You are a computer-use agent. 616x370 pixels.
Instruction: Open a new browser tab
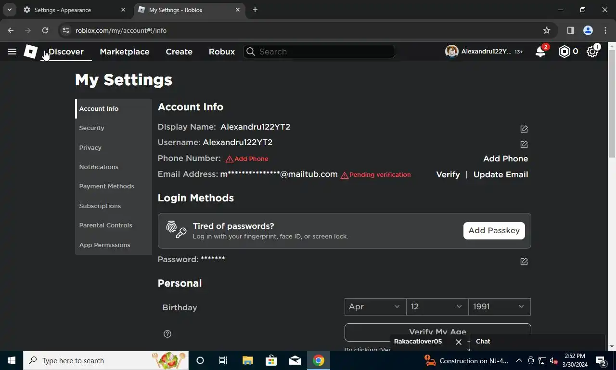pyautogui.click(x=255, y=10)
